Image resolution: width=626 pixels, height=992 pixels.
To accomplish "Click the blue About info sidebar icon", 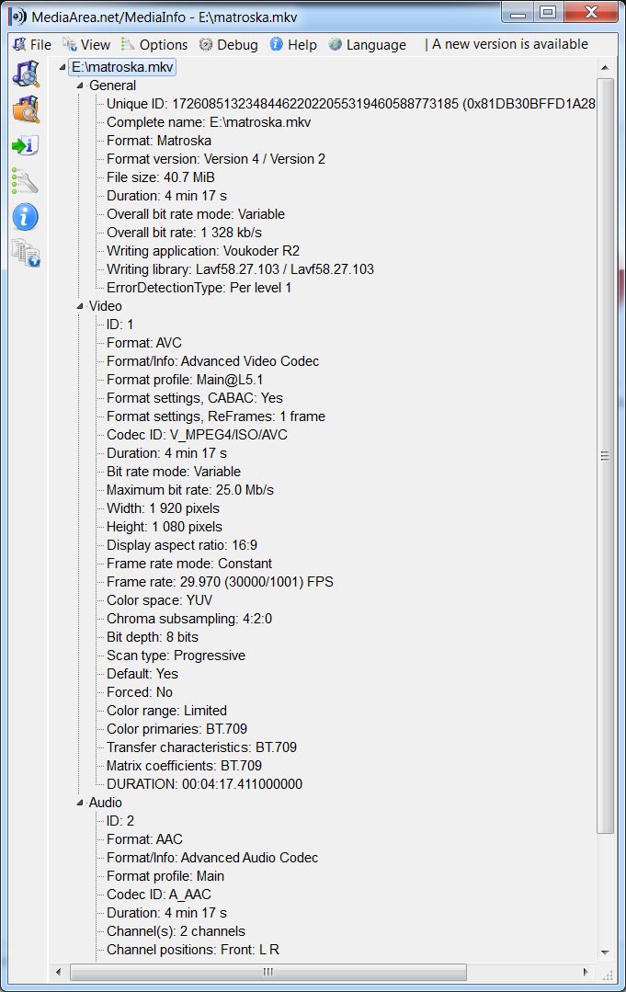I will [26, 217].
